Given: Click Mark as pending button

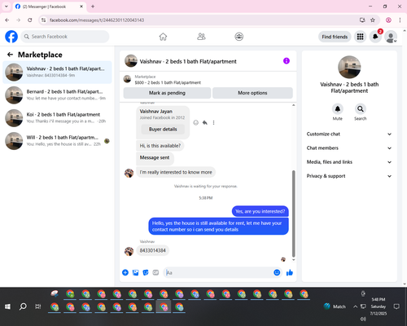Looking at the screenshot, I should (167, 93).
